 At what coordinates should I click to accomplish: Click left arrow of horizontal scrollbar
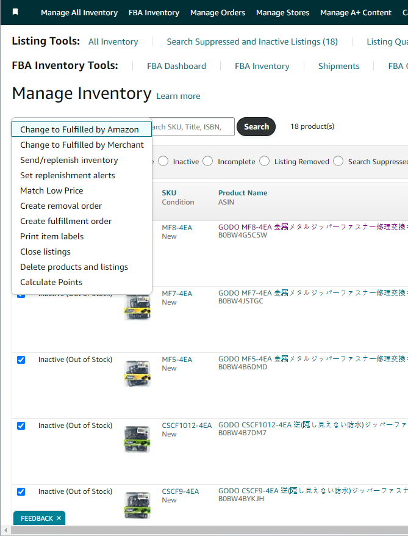click(x=5, y=530)
